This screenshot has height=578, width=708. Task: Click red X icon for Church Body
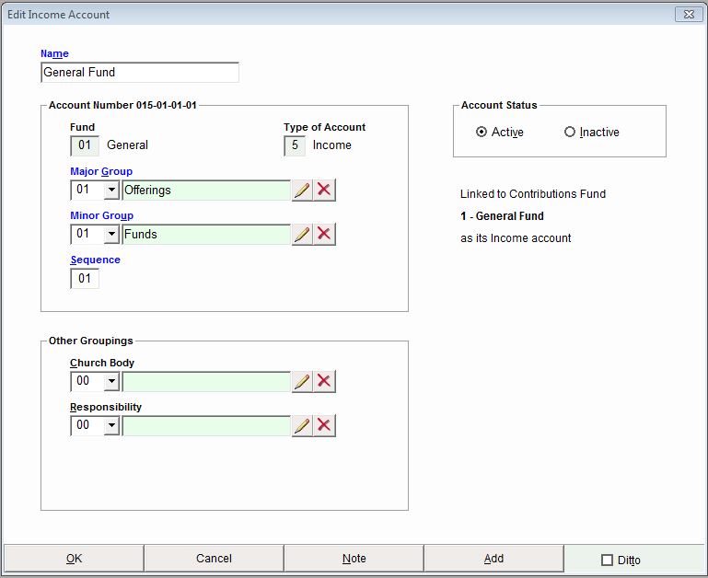pos(324,382)
